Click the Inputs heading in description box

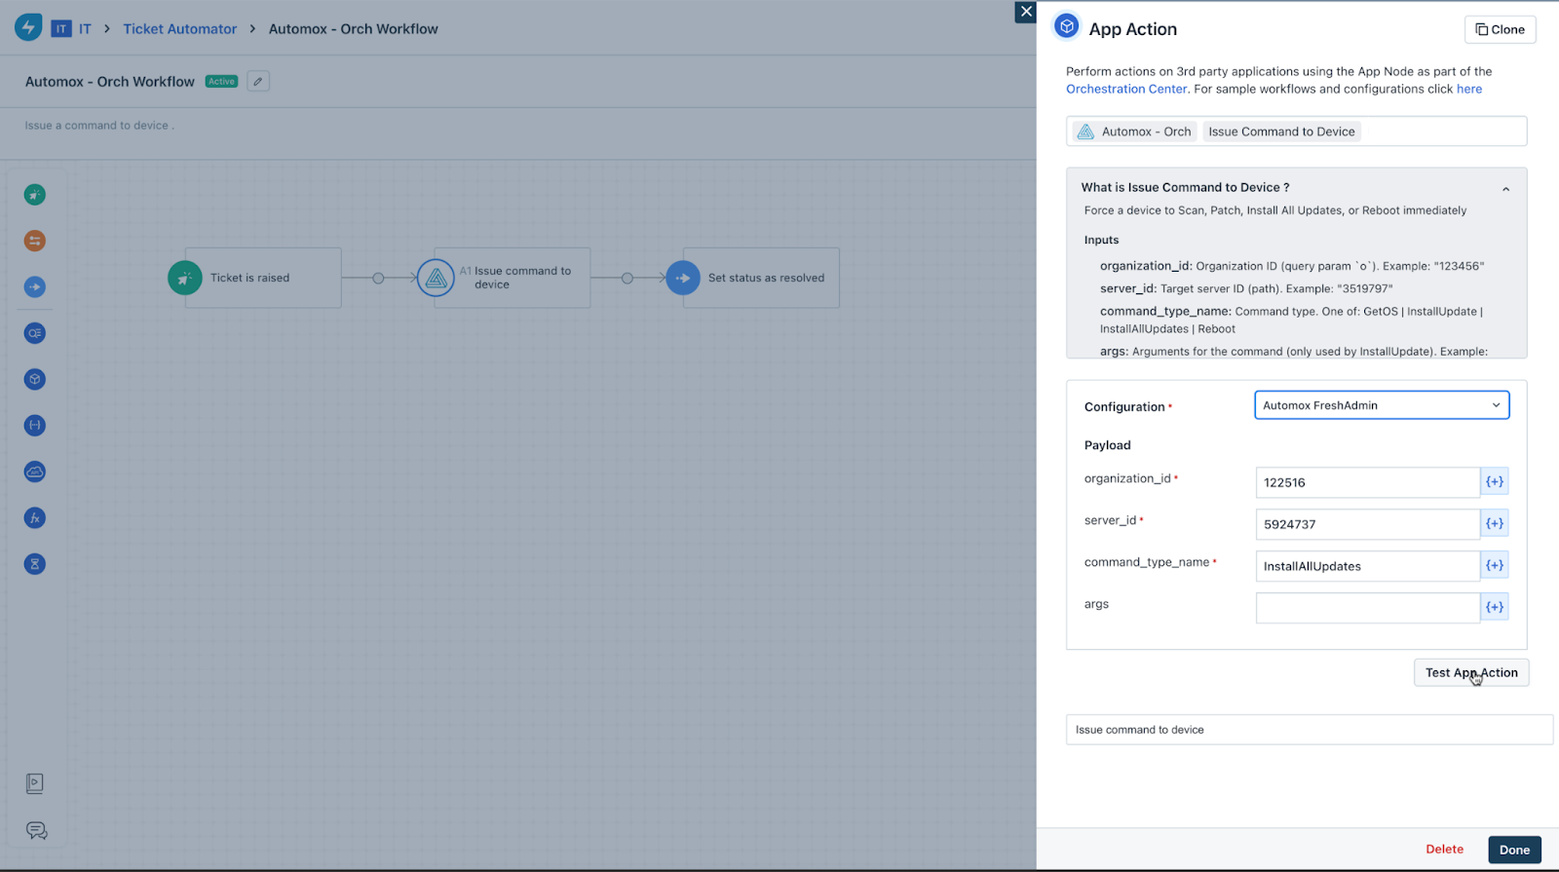1101,240
